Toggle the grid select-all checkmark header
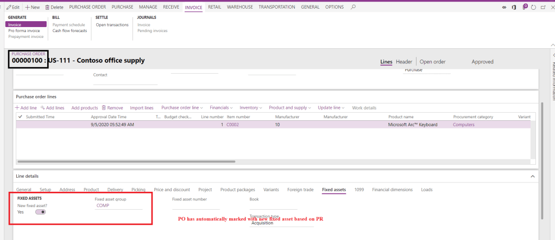Screen dimensions: 555x240 [x=21, y=116]
